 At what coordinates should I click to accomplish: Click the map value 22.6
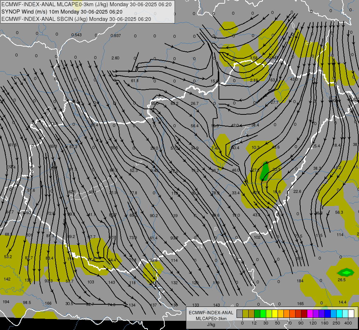click(x=297, y=191)
